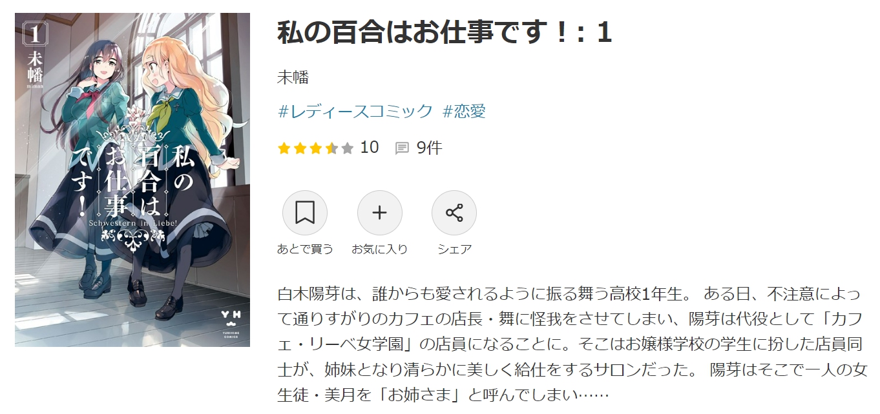
Task: Click the title 私の百合はお仕事です！: 1
Action: point(445,33)
